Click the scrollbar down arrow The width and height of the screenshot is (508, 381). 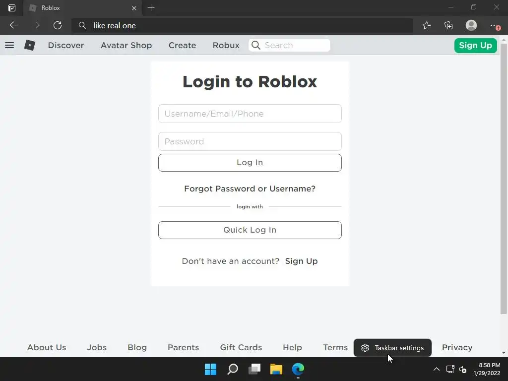tap(504, 353)
